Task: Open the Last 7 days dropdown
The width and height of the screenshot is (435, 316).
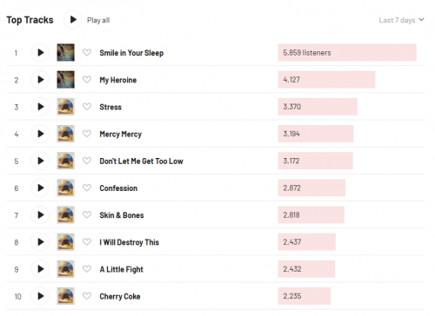Action: click(x=401, y=20)
